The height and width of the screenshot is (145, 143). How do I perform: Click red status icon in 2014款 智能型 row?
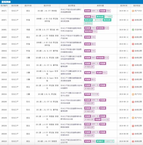click(133, 141)
